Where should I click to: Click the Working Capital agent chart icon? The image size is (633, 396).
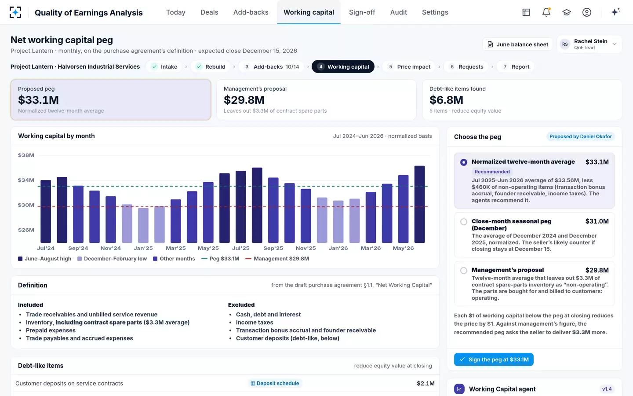459,389
